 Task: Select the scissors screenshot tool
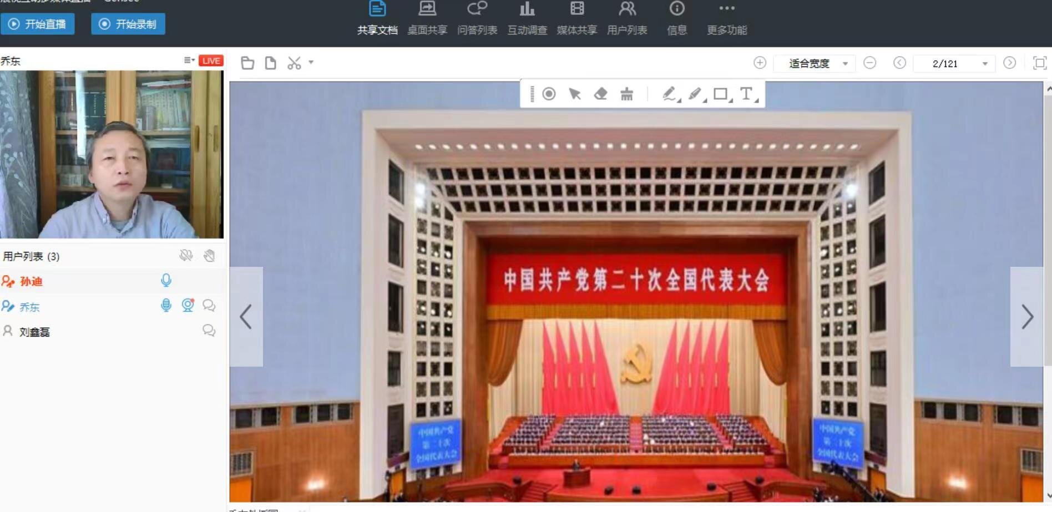pos(294,63)
